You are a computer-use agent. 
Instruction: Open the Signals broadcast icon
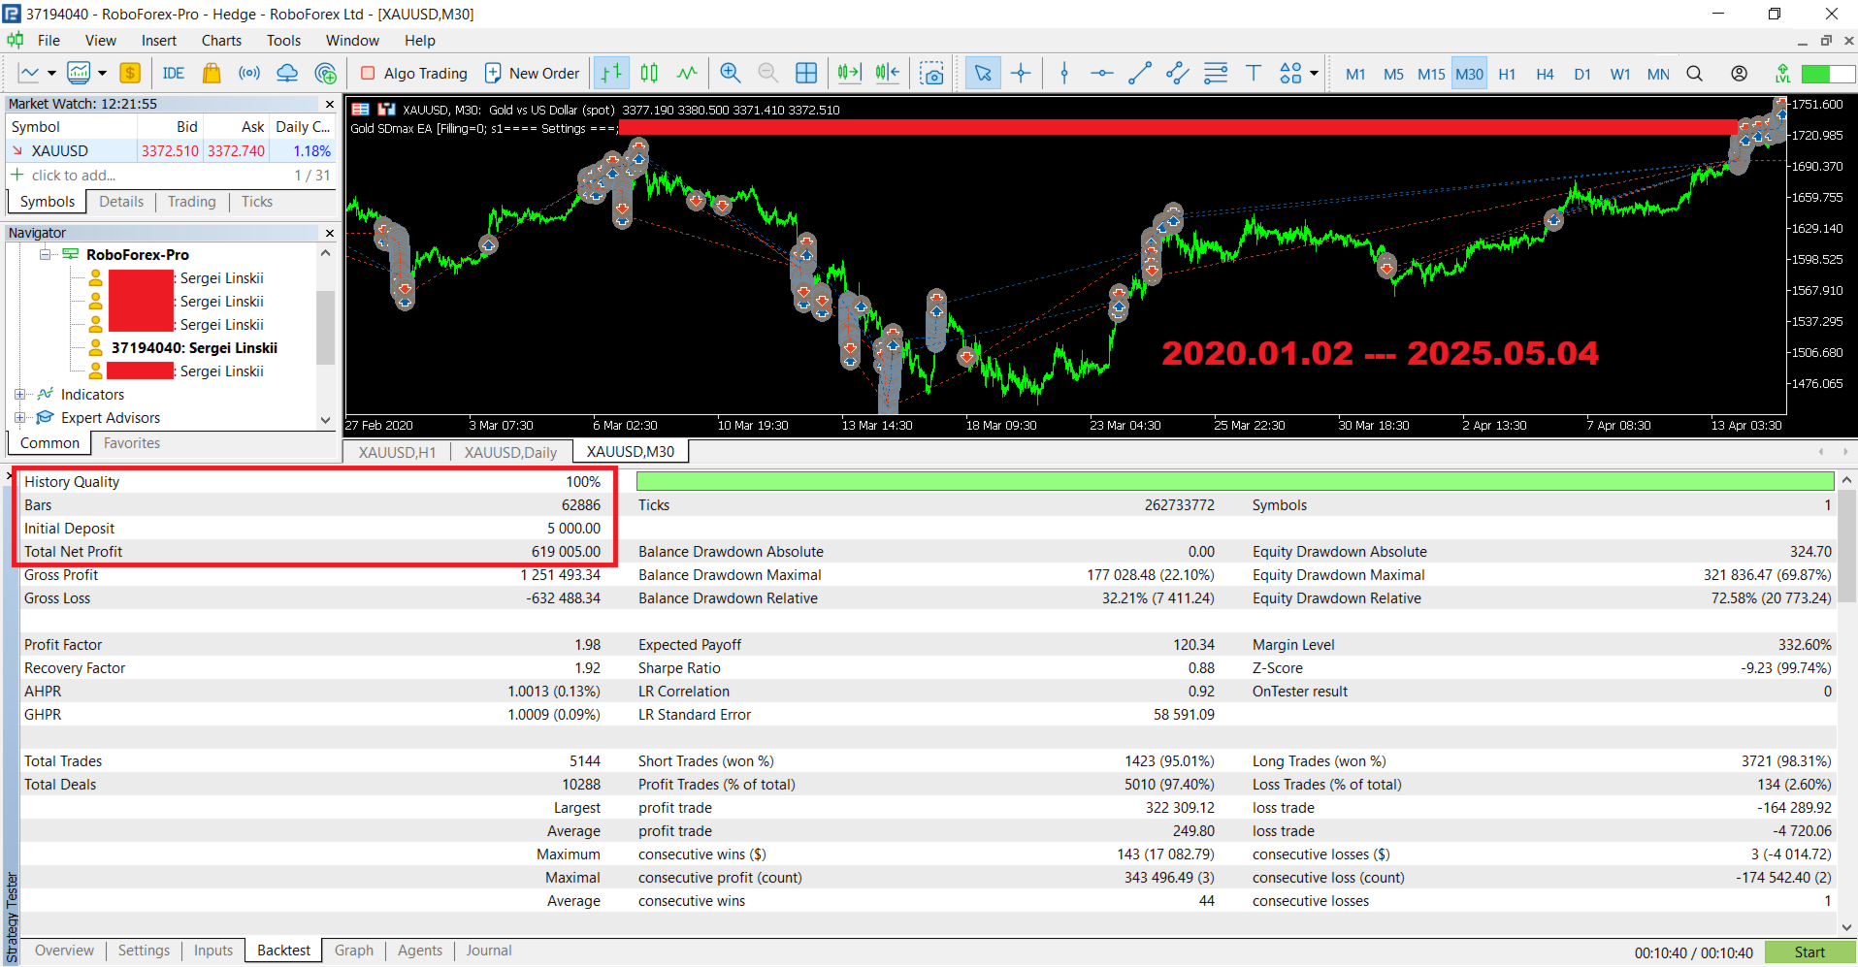pos(249,73)
